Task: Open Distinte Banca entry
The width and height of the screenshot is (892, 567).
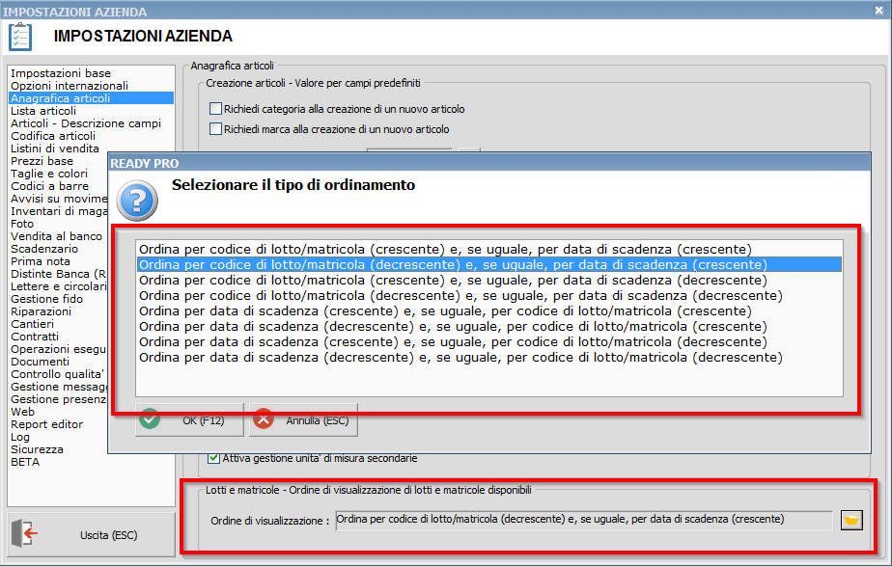Action: point(58,273)
